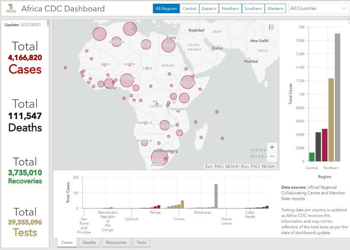Open the All Countries dropdown

click(x=318, y=9)
